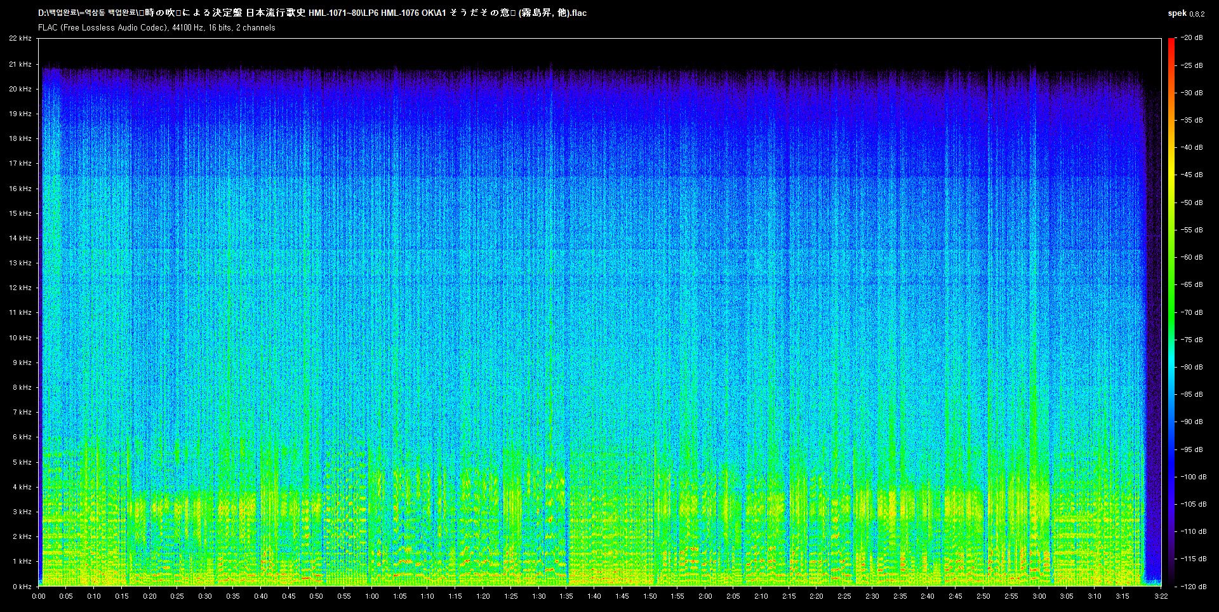Click the 16 kHz frequency axis label
The image size is (1219, 612).
(x=20, y=189)
